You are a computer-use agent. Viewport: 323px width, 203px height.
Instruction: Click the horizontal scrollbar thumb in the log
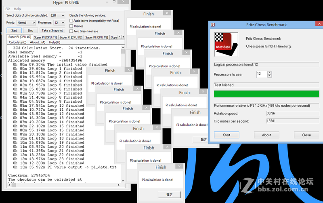tap(14, 185)
